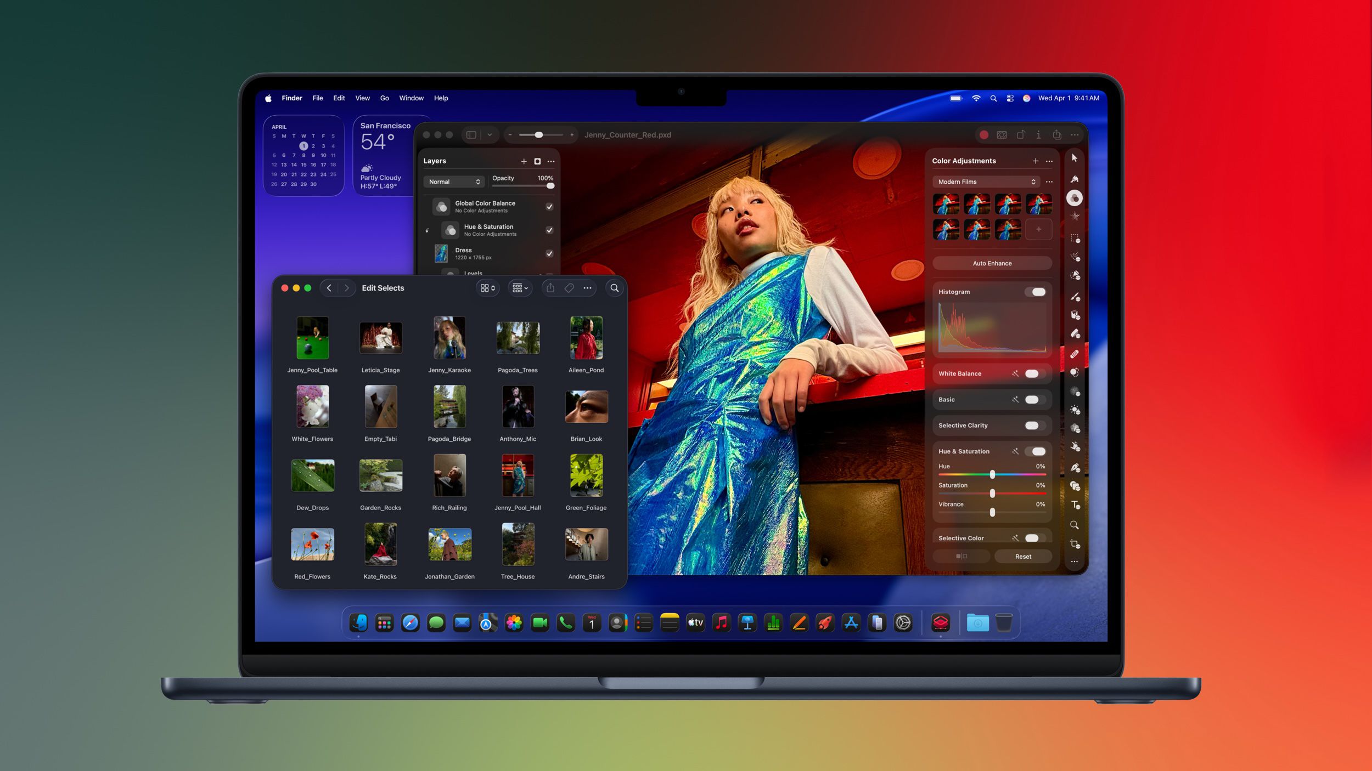Image resolution: width=1372 pixels, height=771 pixels.
Task: Click the split comparison button beside Reset
Action: tap(961, 556)
